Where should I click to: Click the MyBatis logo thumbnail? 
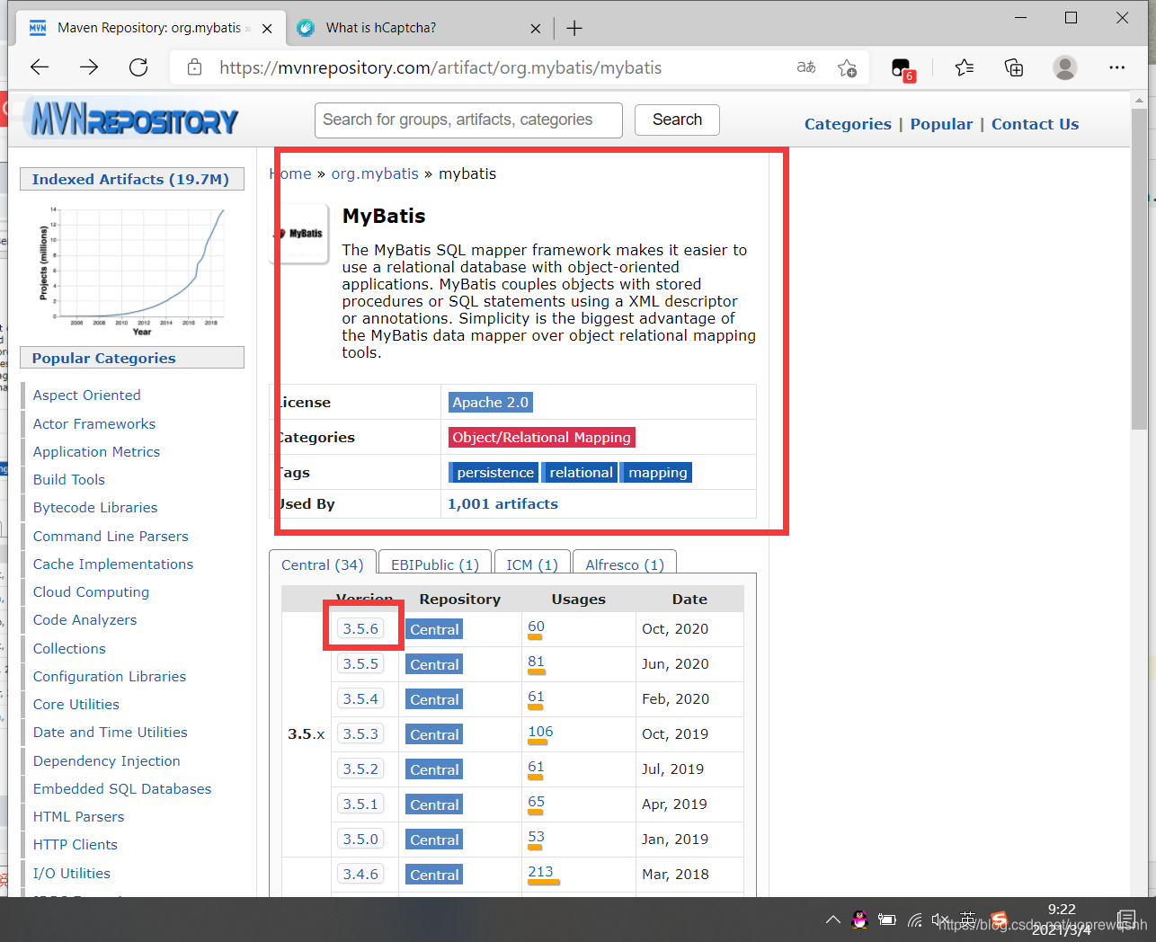(299, 234)
